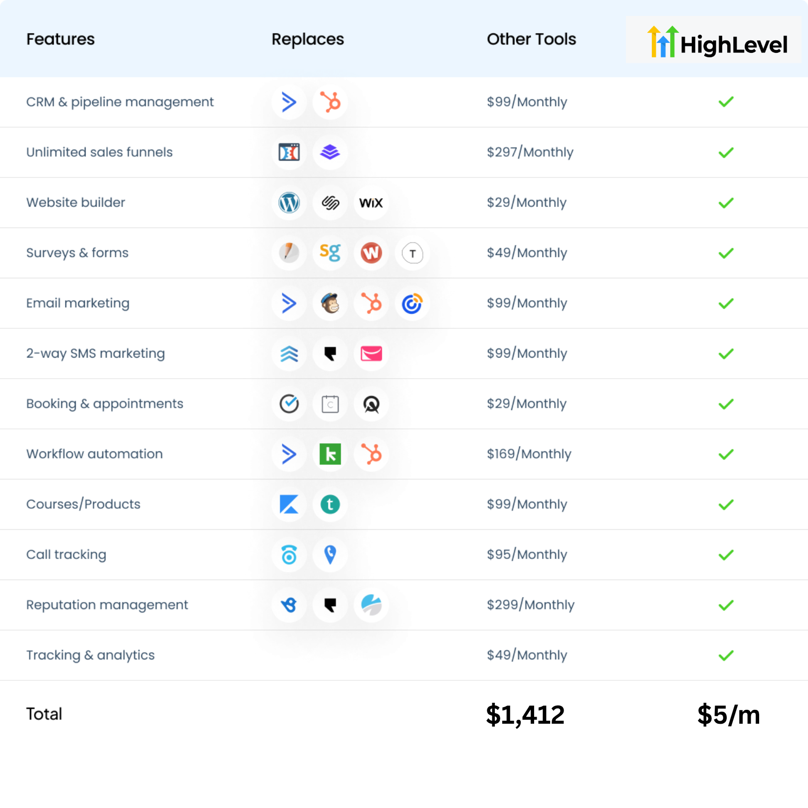Click the red envelope icon in SMS row
This screenshot has width=808, height=808.
371,354
